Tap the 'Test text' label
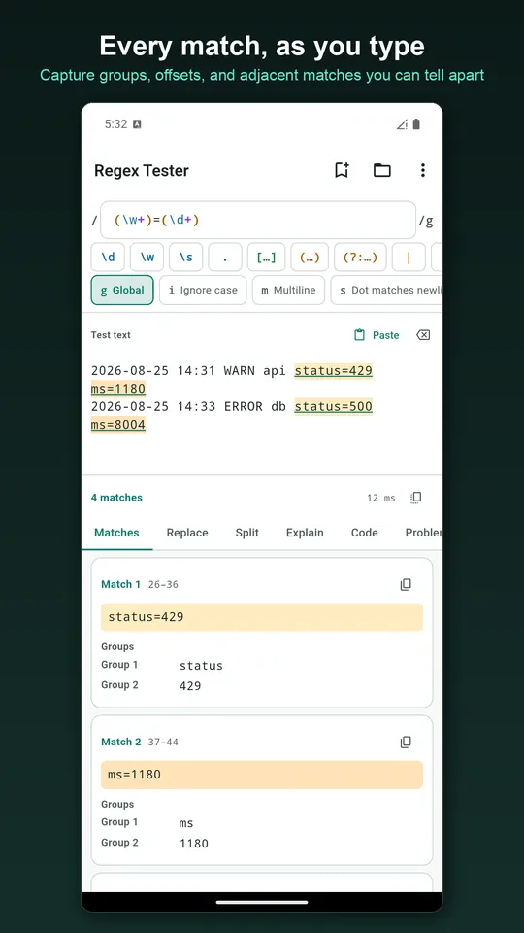This screenshot has height=933, width=524. coord(111,335)
